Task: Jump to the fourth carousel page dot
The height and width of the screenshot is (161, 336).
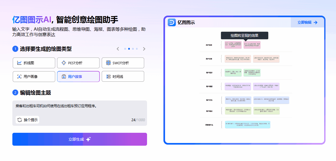Action: (137, 49)
